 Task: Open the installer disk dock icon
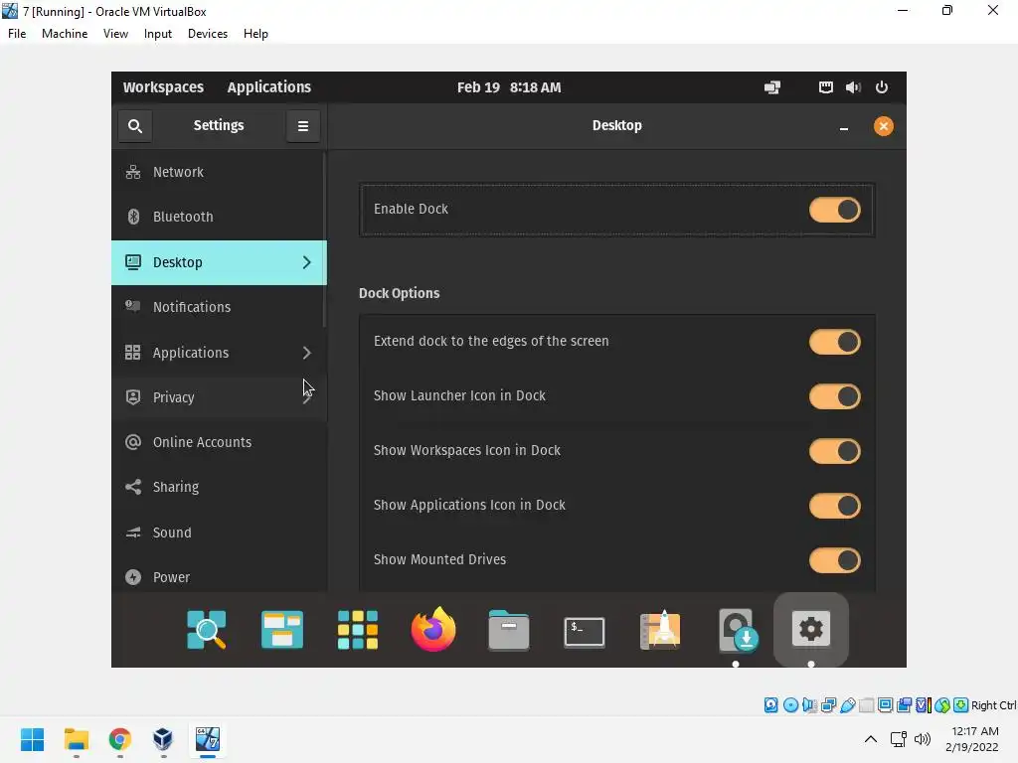[737, 629]
